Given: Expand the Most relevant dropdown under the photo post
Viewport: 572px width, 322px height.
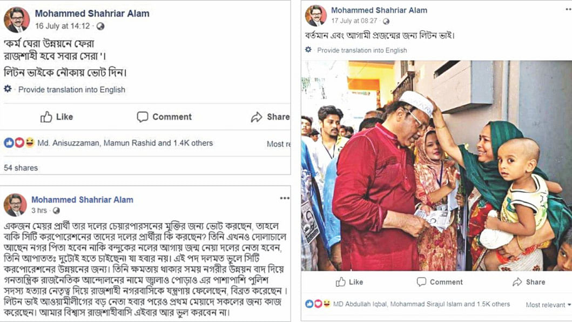Looking at the screenshot, I should [x=548, y=305].
